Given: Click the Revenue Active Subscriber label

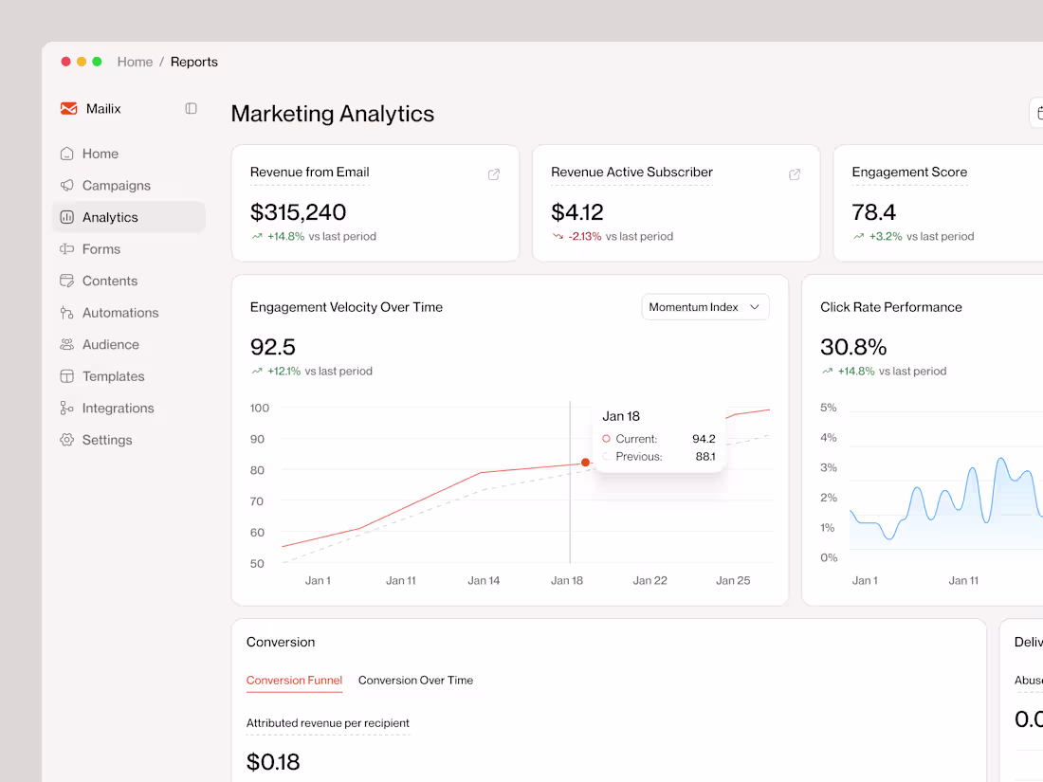Looking at the screenshot, I should (x=631, y=173).
